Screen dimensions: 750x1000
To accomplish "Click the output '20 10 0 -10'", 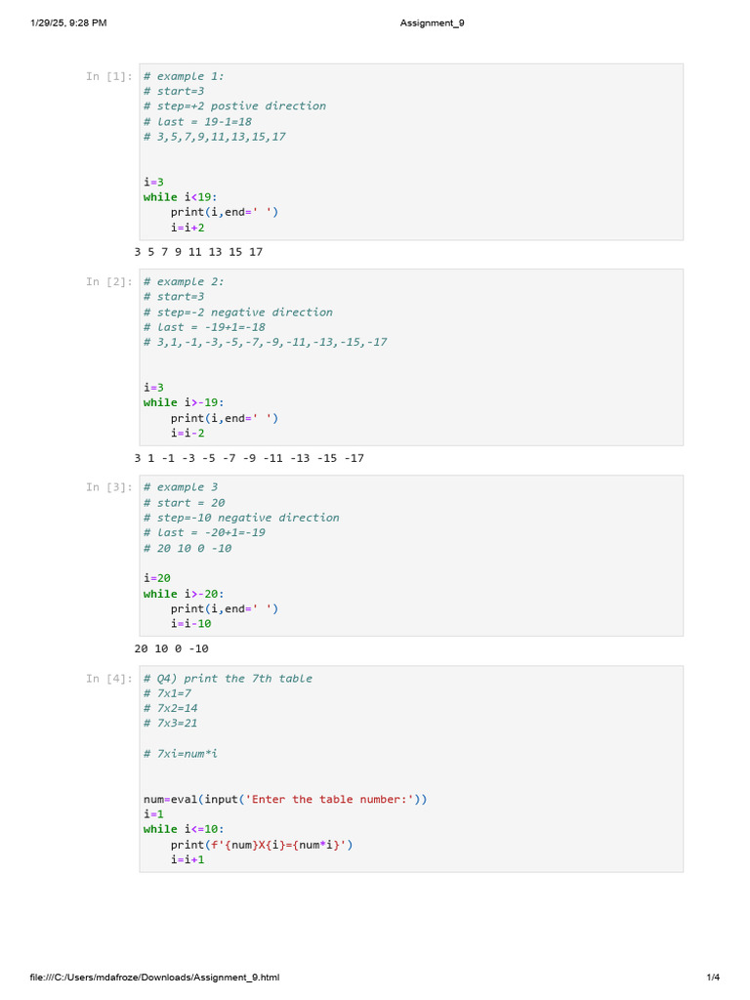I will (x=171, y=648).
